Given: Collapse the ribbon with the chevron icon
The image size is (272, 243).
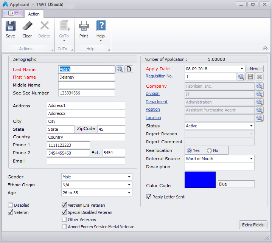Looking at the screenshot, I should pyautogui.click(x=265, y=48).
